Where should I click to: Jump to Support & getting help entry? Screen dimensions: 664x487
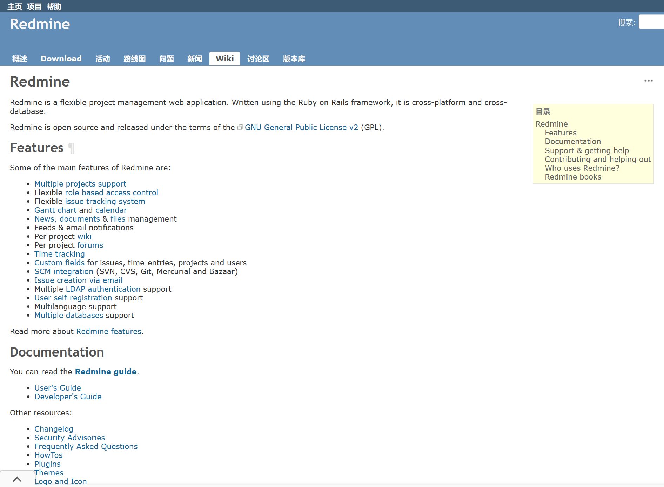pyautogui.click(x=587, y=150)
